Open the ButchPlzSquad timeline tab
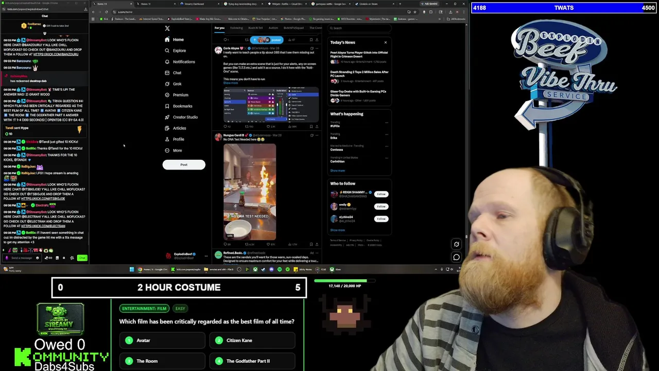 tap(293, 28)
